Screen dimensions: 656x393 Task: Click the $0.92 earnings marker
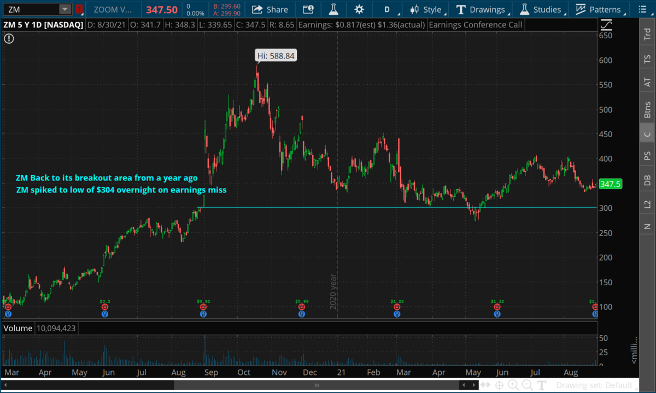pos(203,301)
